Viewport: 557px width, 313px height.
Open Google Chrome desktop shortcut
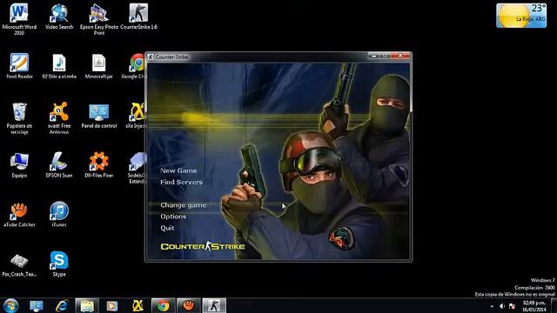coord(134,66)
